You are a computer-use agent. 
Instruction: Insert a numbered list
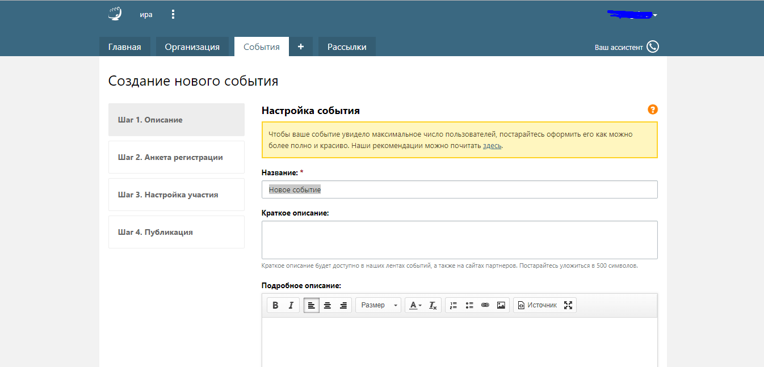click(x=453, y=305)
